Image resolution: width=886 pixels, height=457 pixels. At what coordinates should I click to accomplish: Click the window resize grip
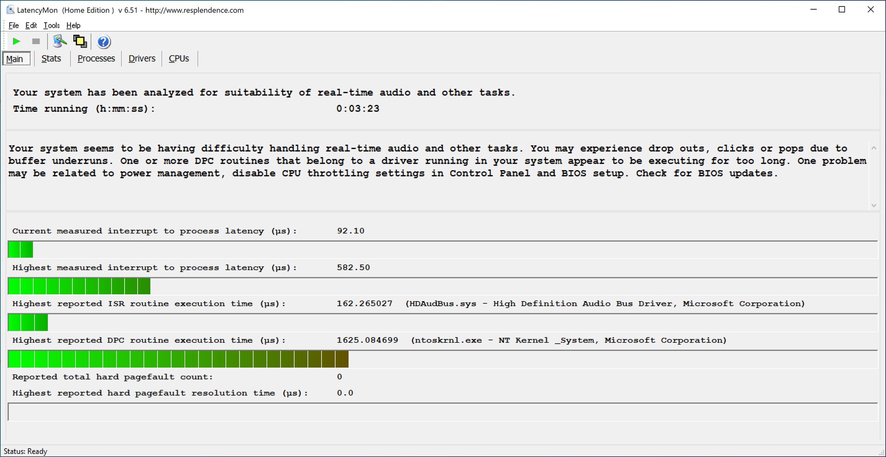(881, 452)
